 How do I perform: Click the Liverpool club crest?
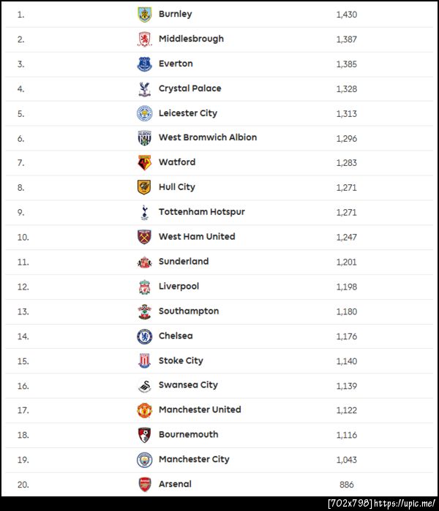(144, 287)
